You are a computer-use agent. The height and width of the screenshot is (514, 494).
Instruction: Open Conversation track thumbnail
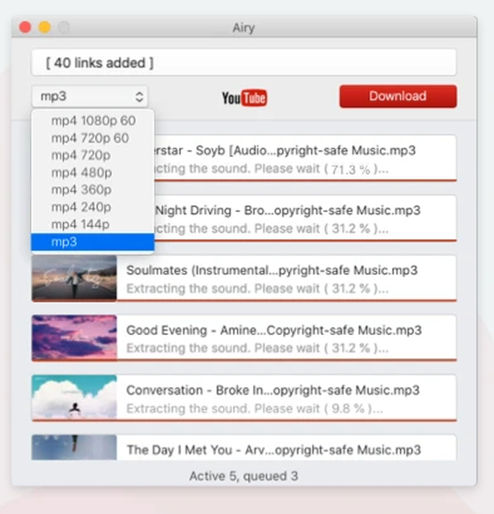[75, 397]
